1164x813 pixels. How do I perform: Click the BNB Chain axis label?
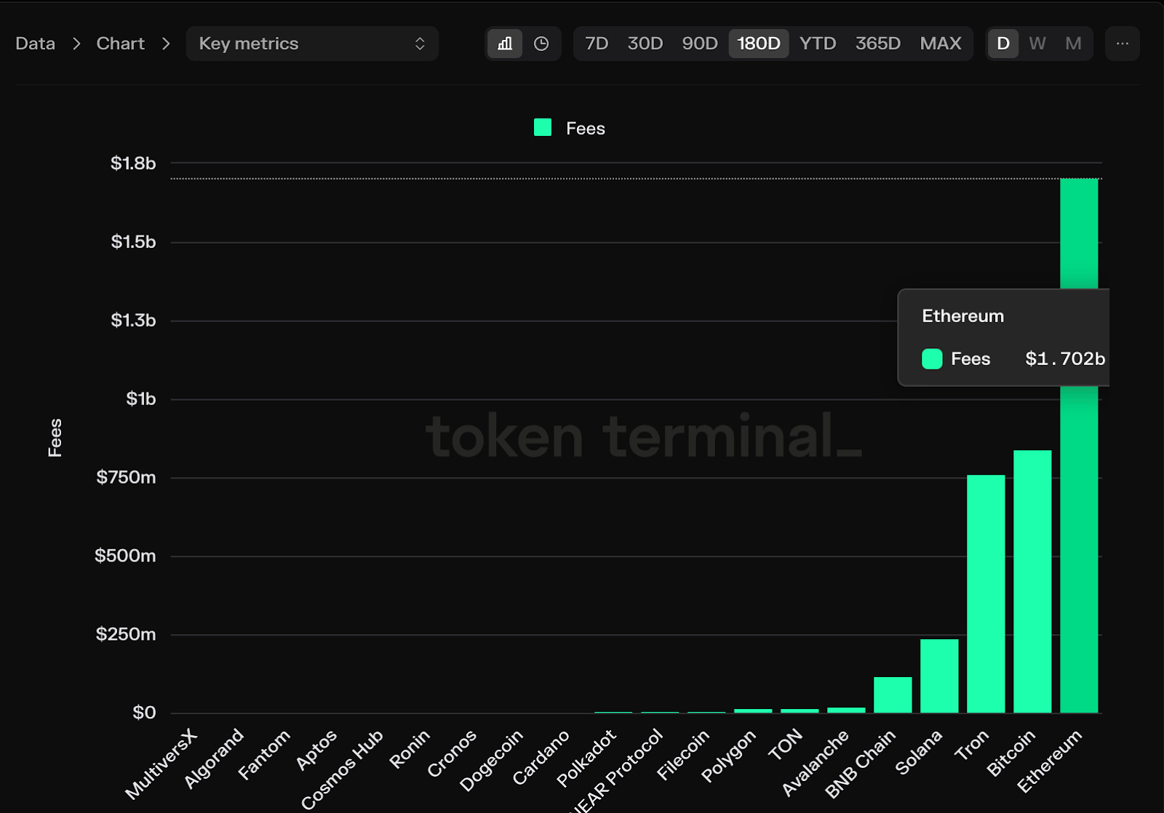tap(860, 764)
